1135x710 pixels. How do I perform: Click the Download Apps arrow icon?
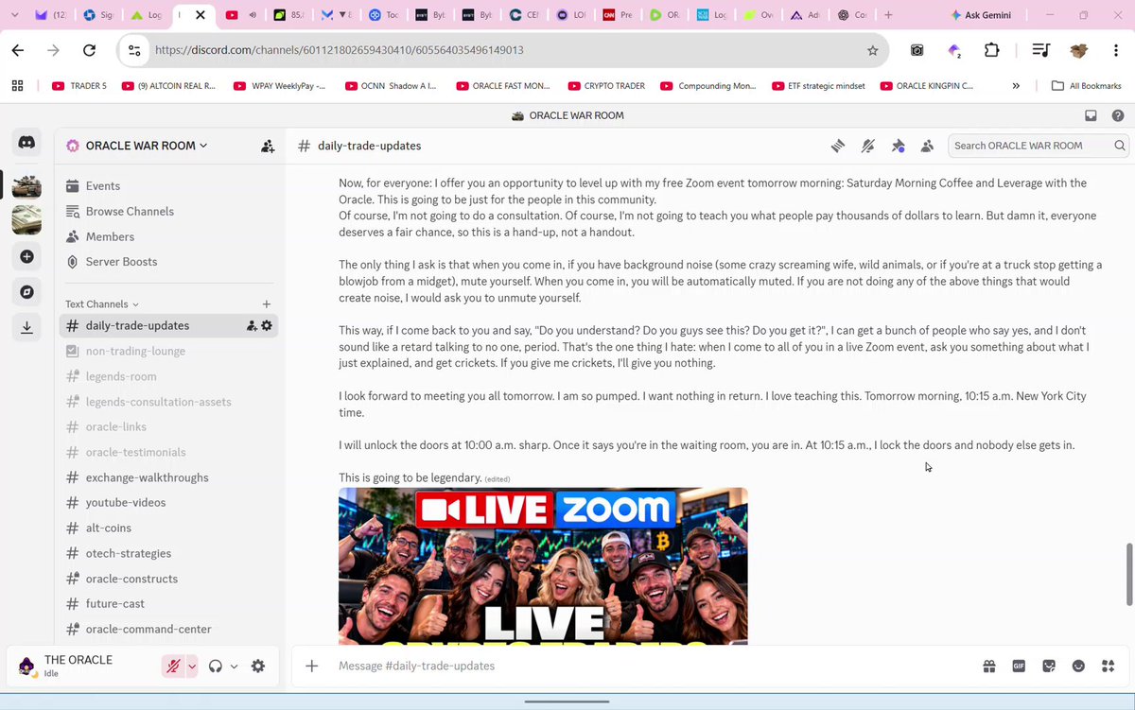[x=26, y=327]
